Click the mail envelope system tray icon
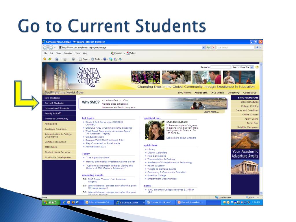Image resolution: width=296 pixels, height=222 pixels. point(224,202)
